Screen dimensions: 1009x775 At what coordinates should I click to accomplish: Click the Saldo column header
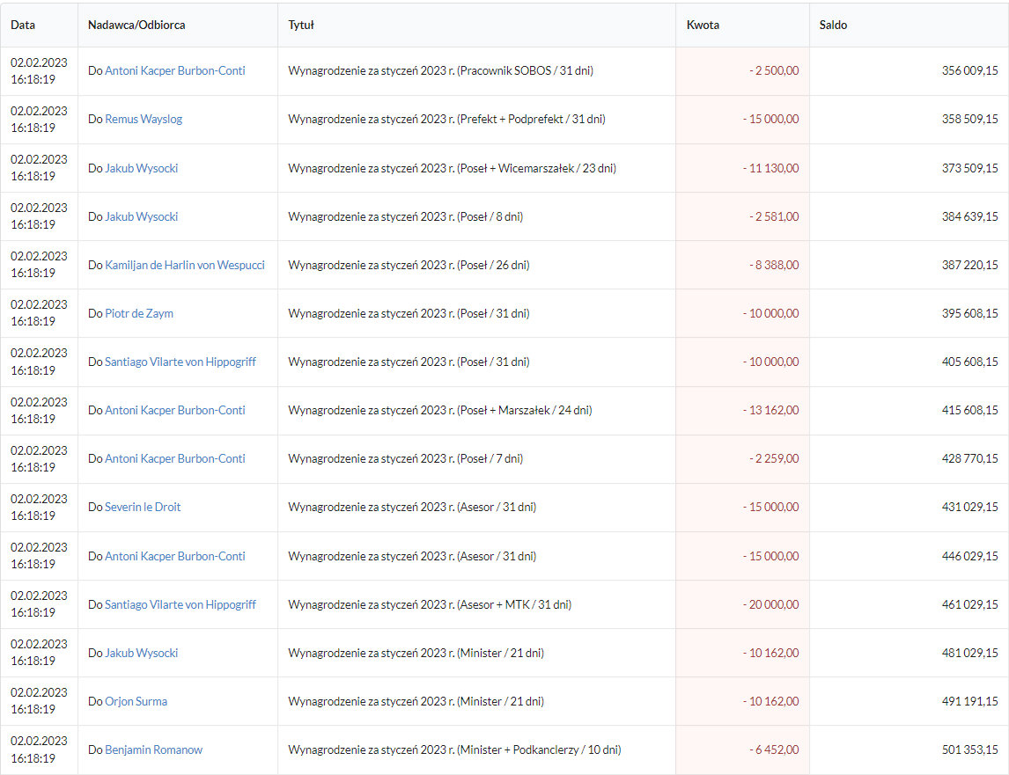coord(833,26)
